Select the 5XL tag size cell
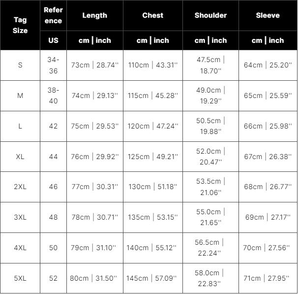The width and height of the screenshot is (298, 294). (x=20, y=278)
